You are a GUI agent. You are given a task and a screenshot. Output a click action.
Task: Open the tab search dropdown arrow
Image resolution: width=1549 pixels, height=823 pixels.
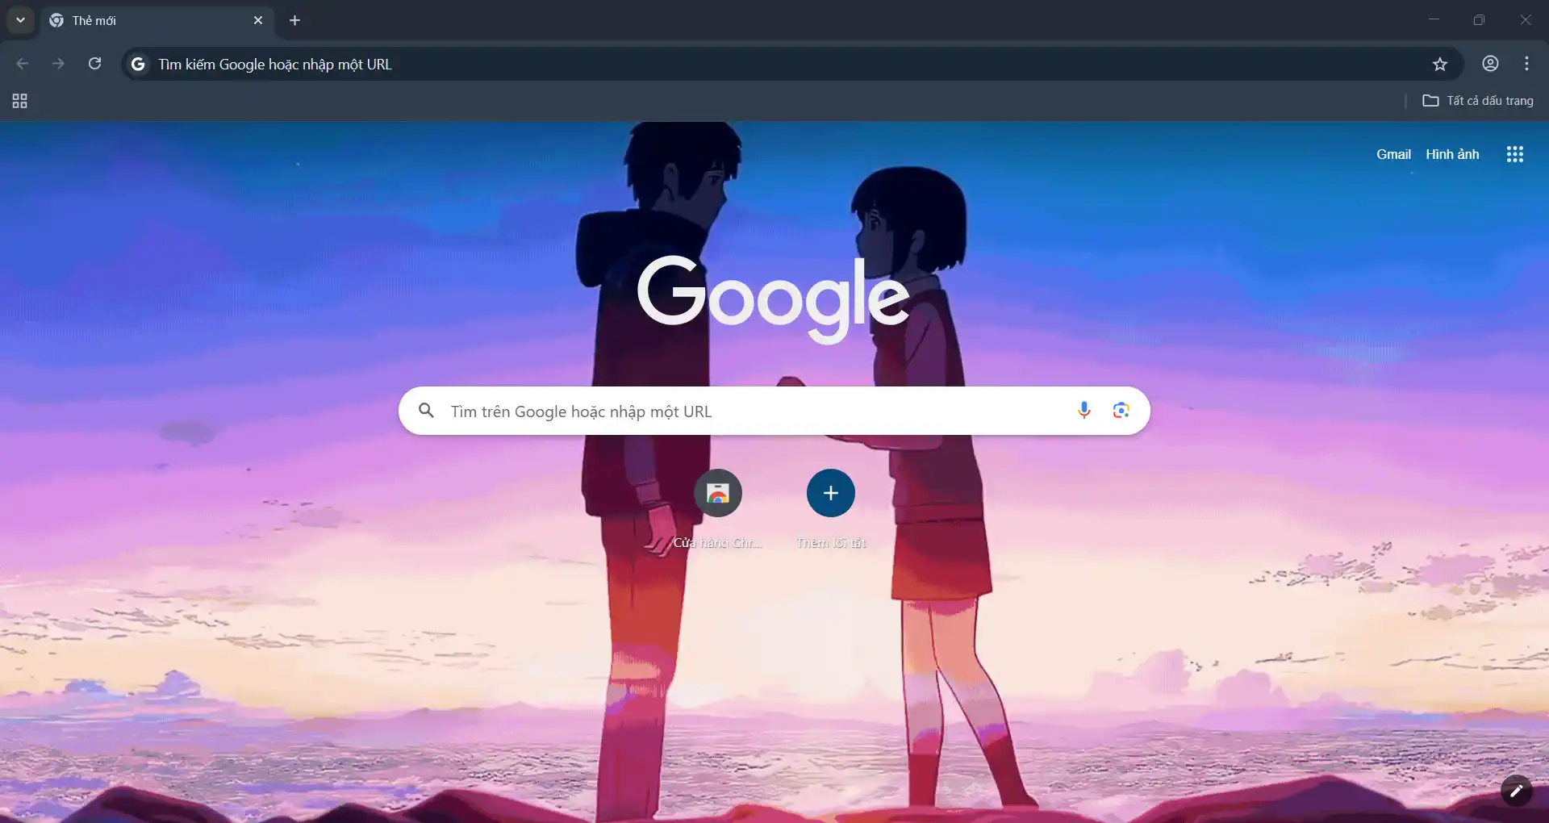pos(19,20)
